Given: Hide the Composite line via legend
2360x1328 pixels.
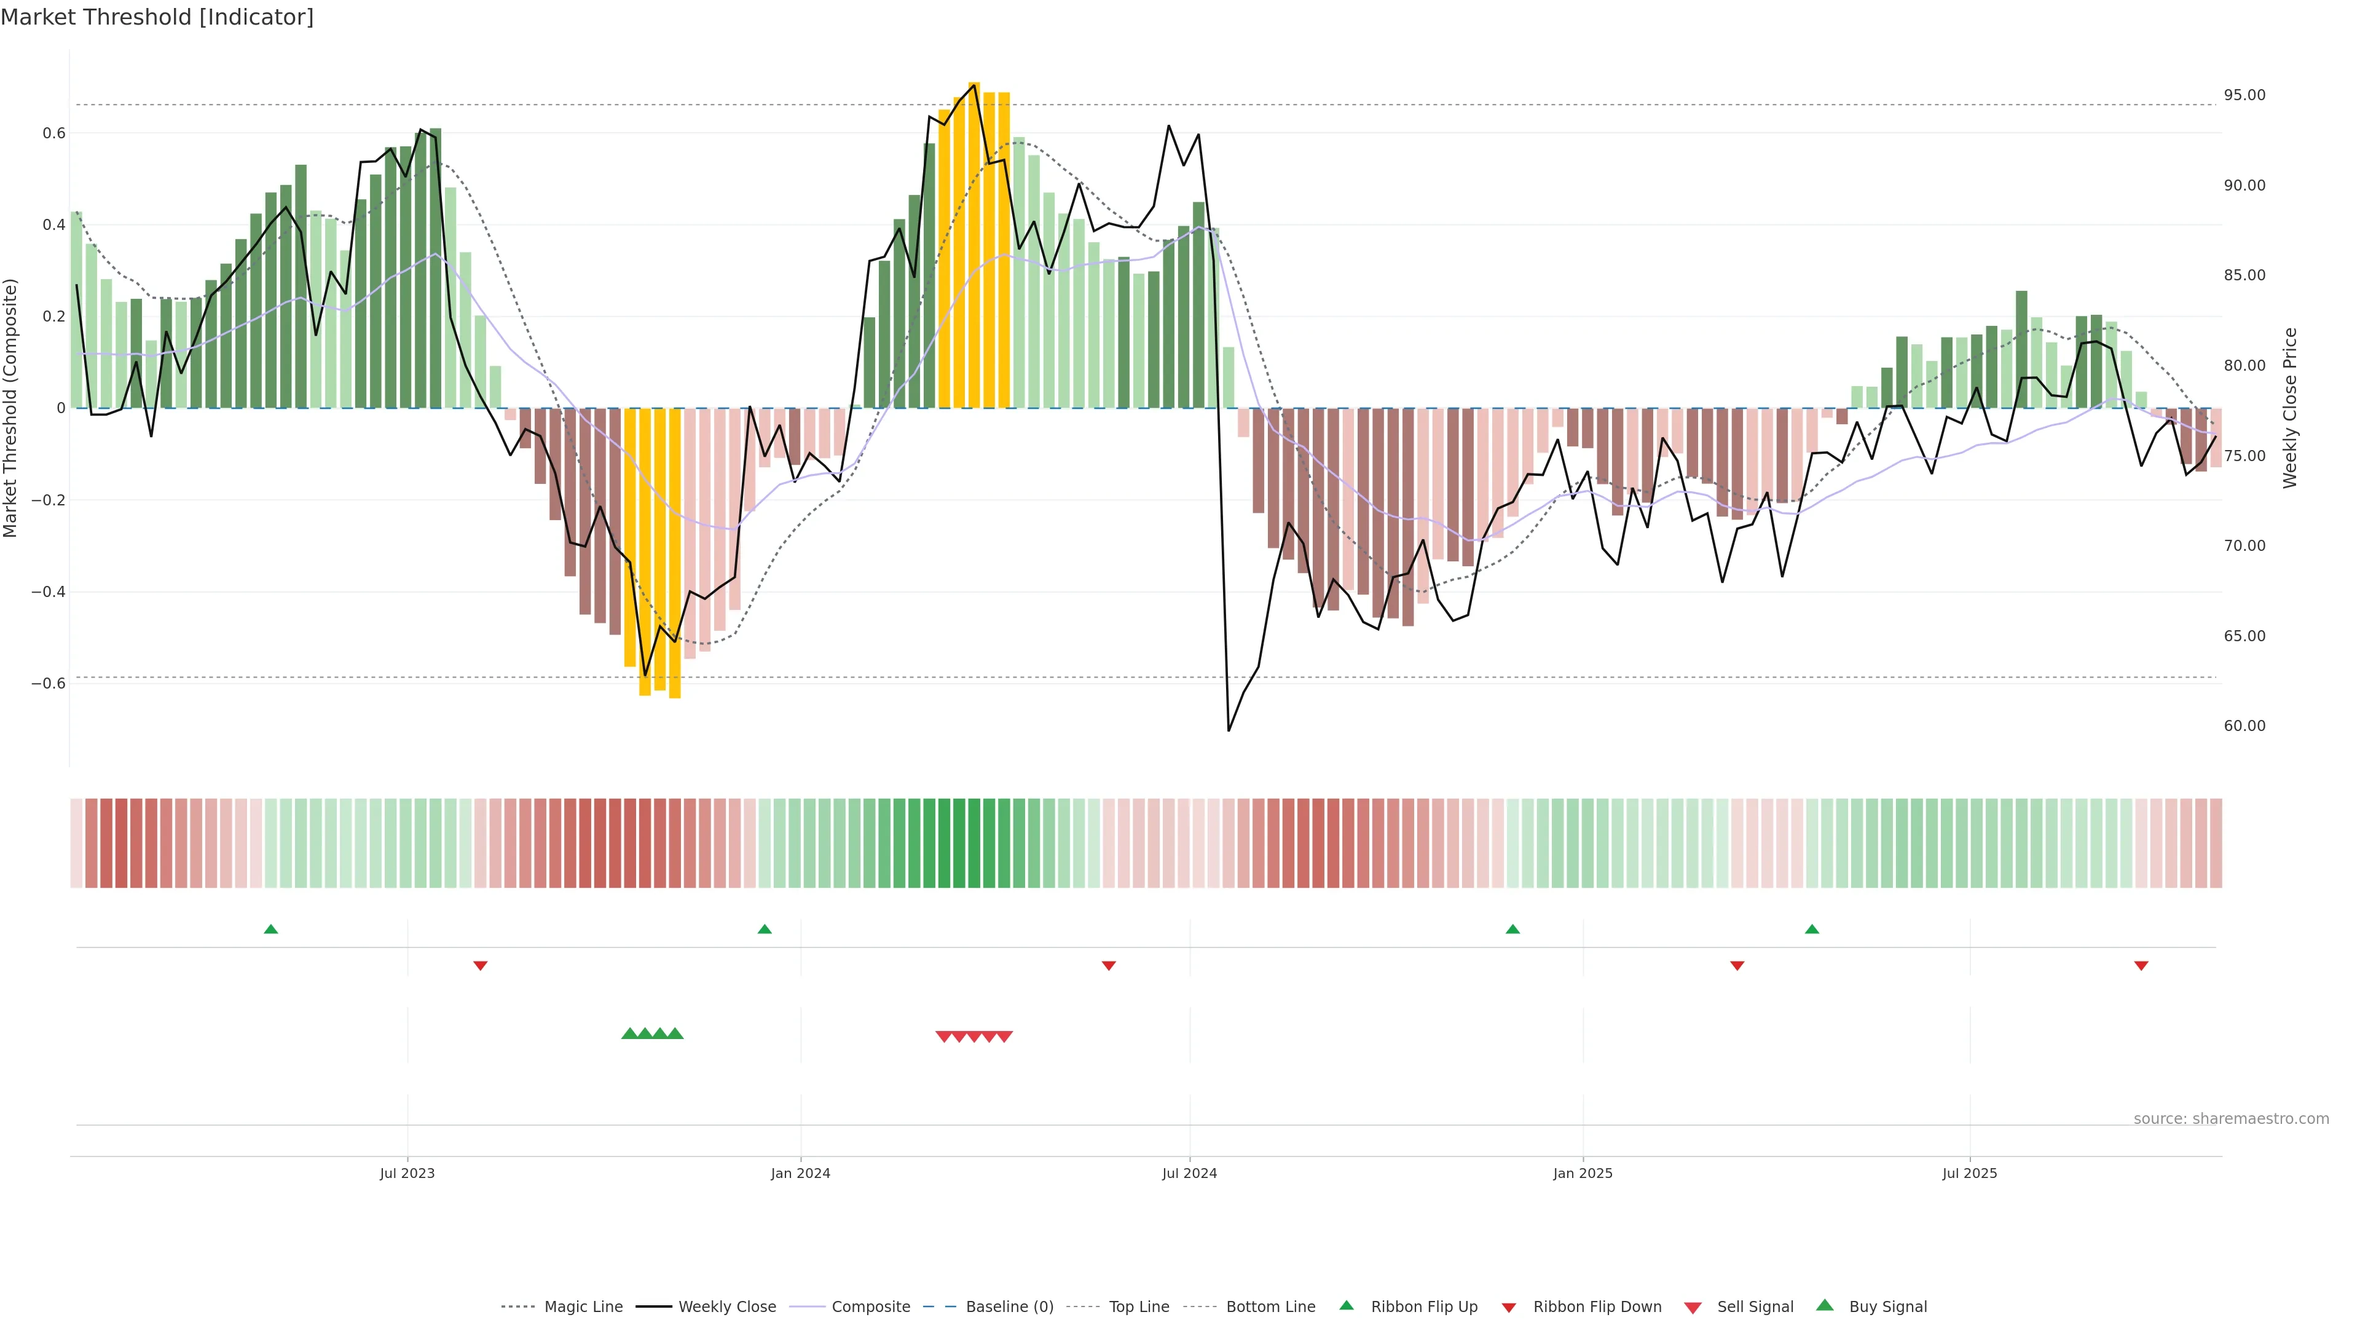Looking at the screenshot, I should pos(870,1307).
